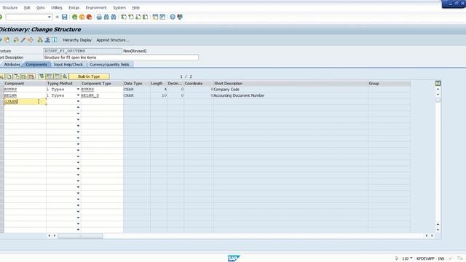
Task: Switch to the Attributes tab
Action: 12,65
